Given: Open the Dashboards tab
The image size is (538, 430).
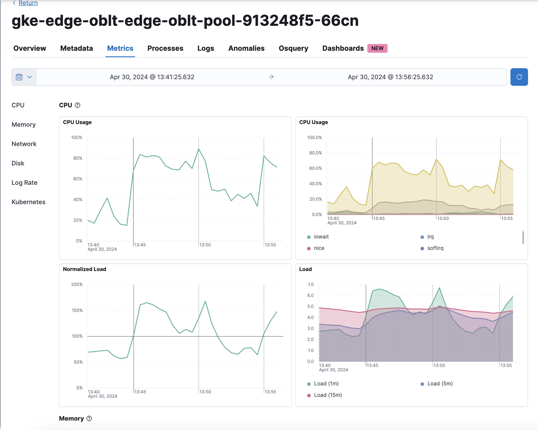Looking at the screenshot, I should click(343, 48).
